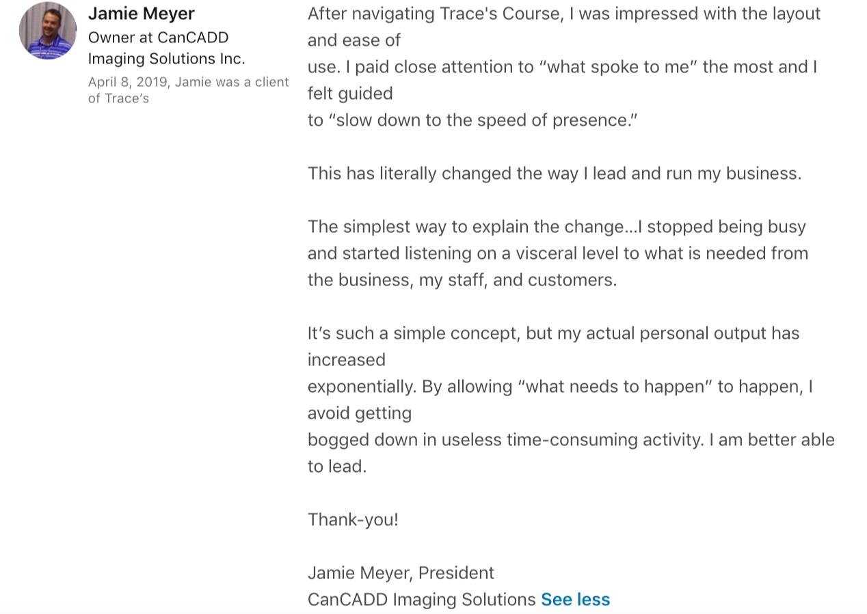
Task: Click 'This has literally changed the way' sentence
Action: click(x=555, y=173)
